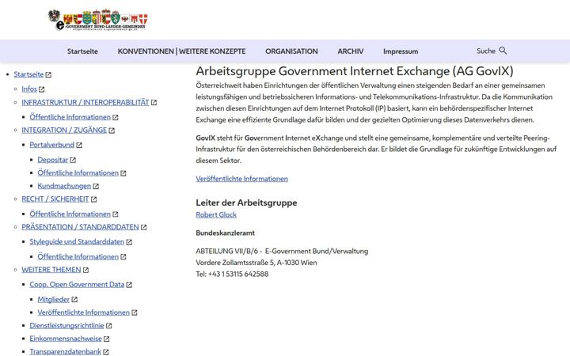Open KONVENTIONEN | WEITERE KONZEPTE menu
This screenshot has width=570, height=356.
(182, 51)
